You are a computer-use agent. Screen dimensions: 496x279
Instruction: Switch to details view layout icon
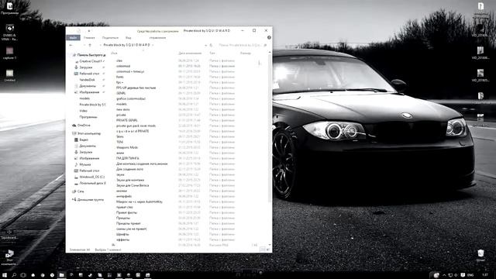pos(262,250)
